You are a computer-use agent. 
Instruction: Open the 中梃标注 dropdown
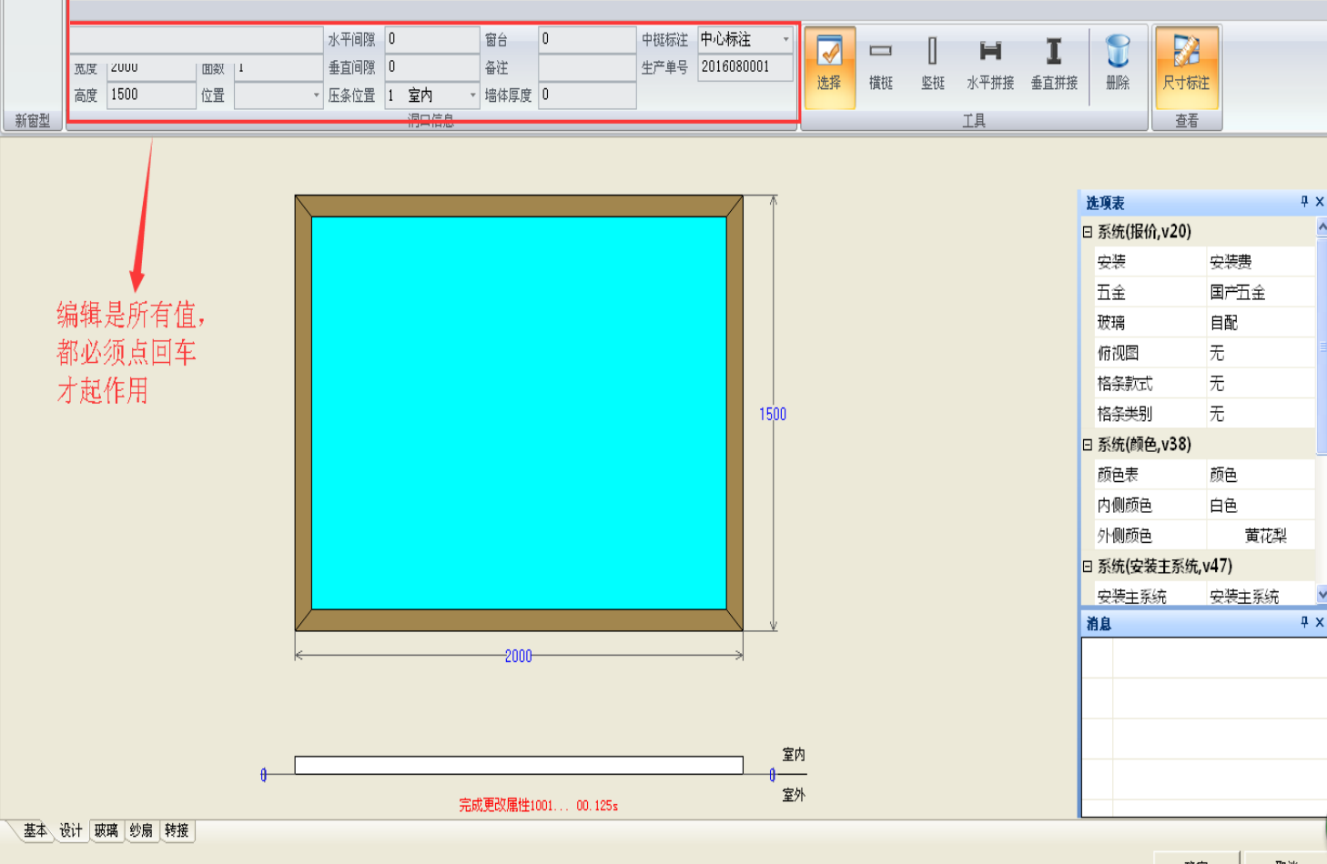pos(785,39)
